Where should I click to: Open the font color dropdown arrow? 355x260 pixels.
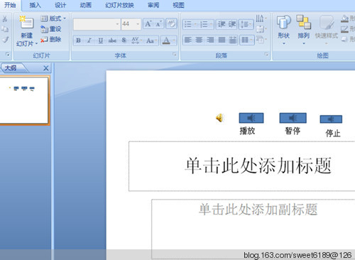pyautogui.click(x=175, y=40)
